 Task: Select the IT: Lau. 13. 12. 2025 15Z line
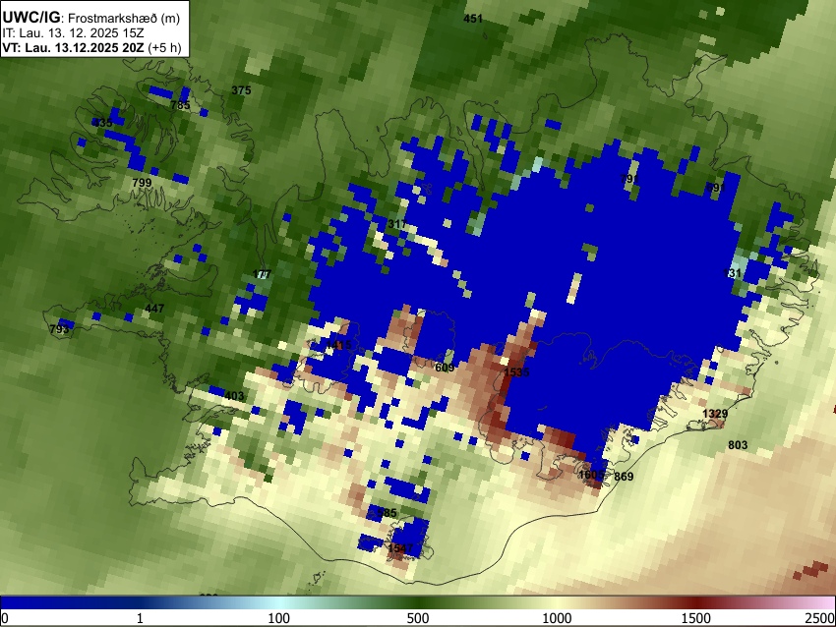click(x=73, y=33)
